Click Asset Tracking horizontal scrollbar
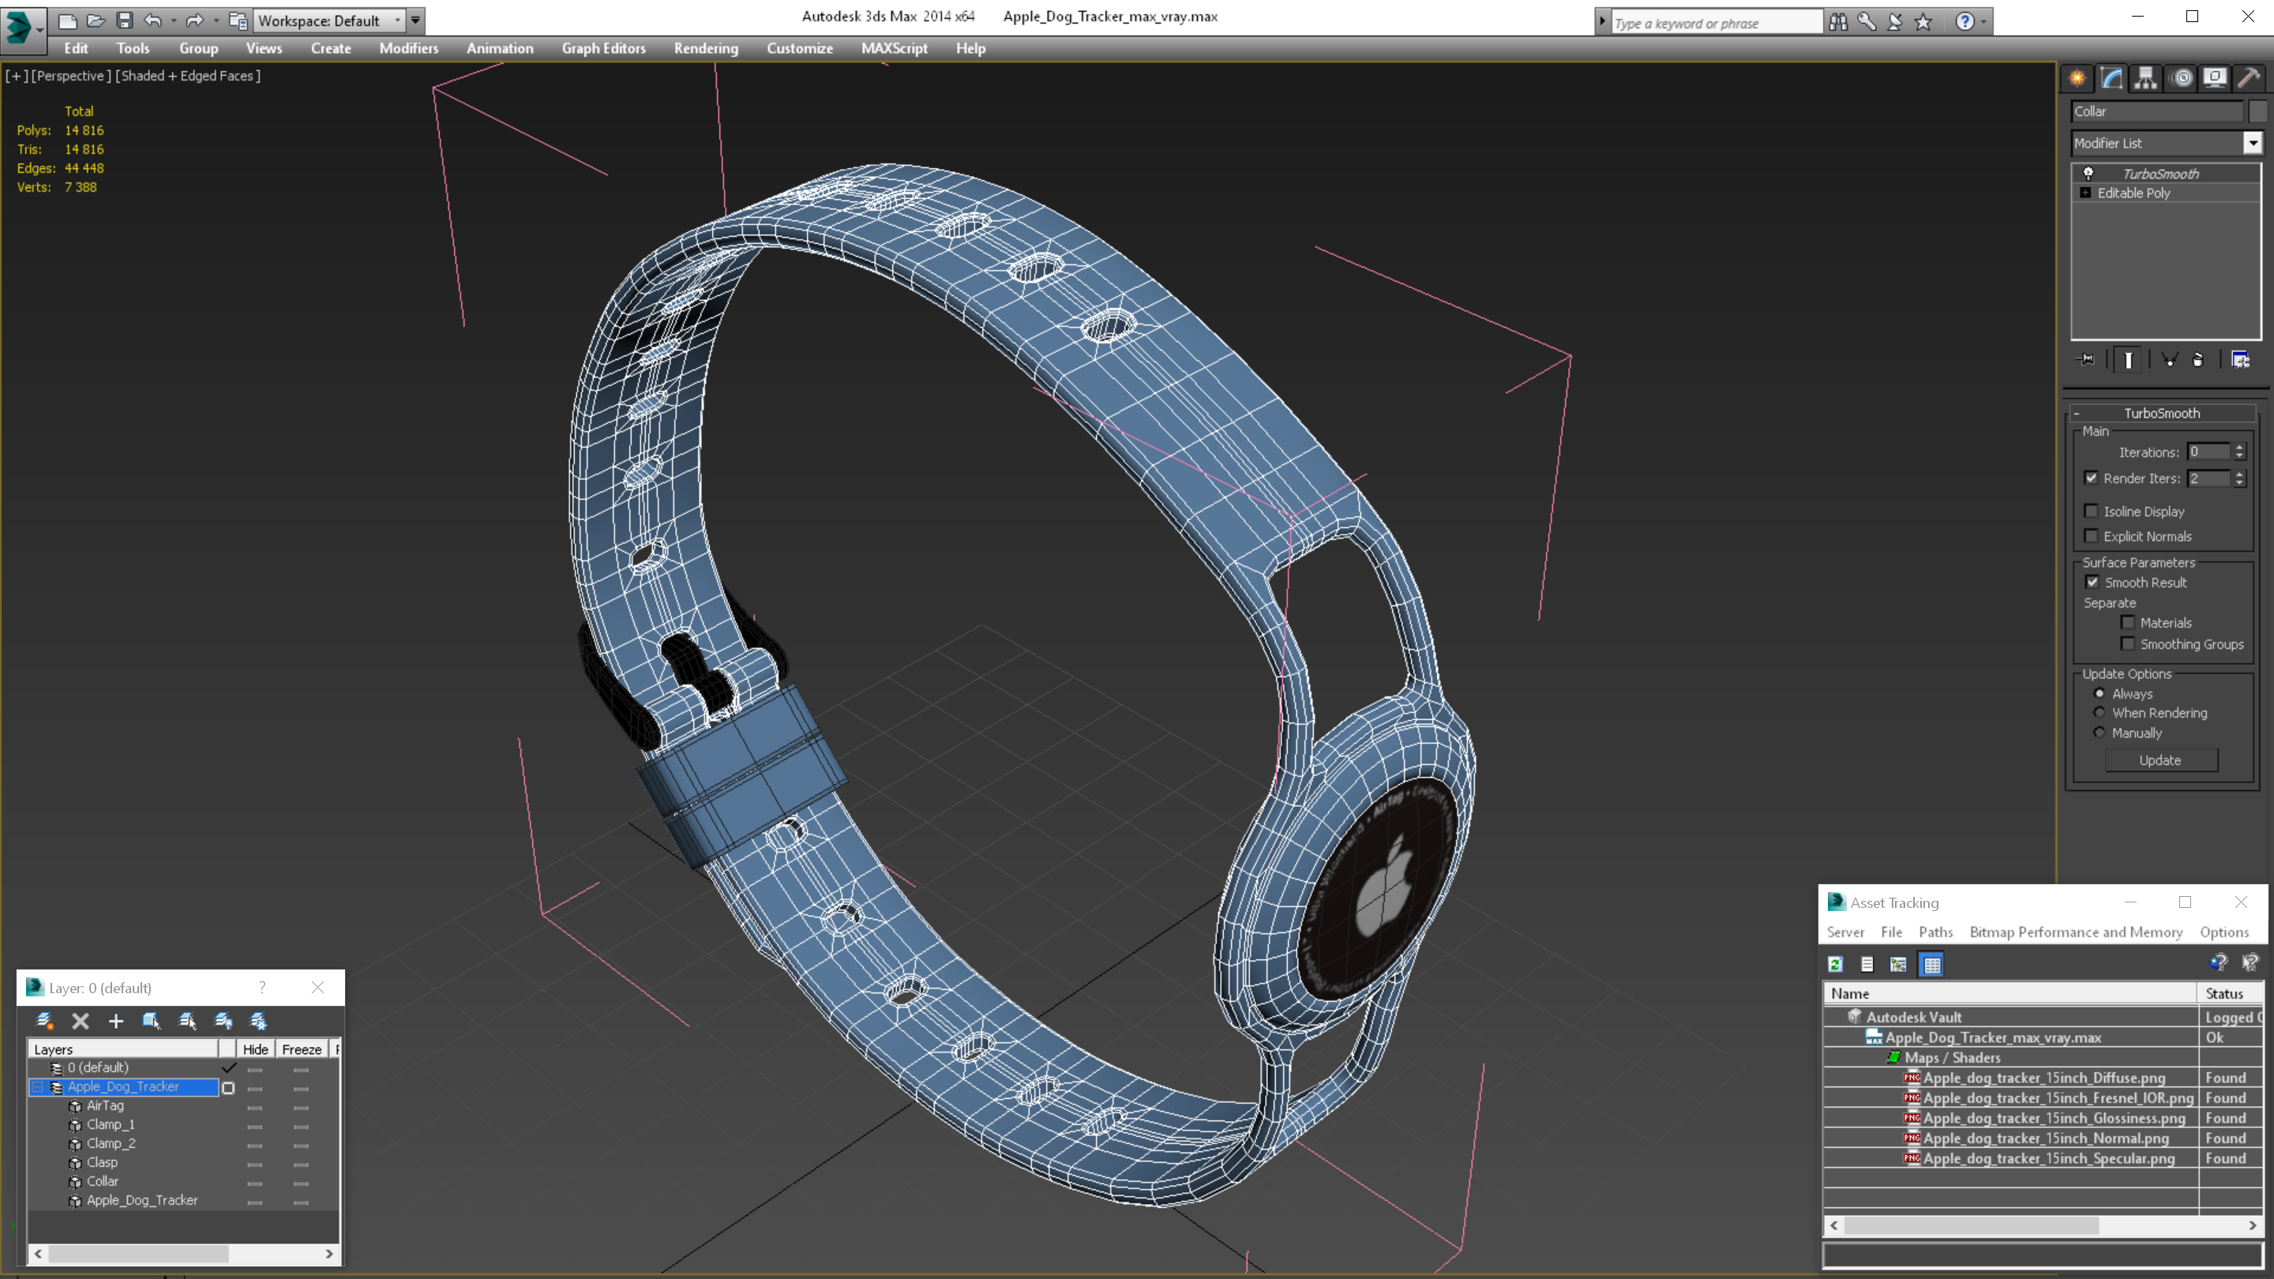The image size is (2274, 1279). 2042,1226
